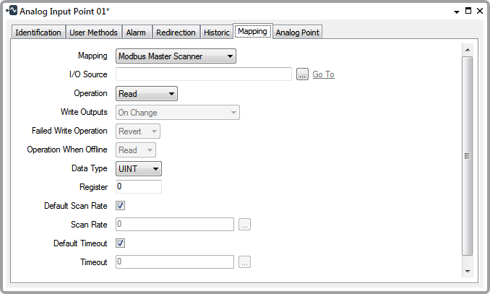Click the Go To link
The width and height of the screenshot is (490, 294).
click(x=323, y=74)
